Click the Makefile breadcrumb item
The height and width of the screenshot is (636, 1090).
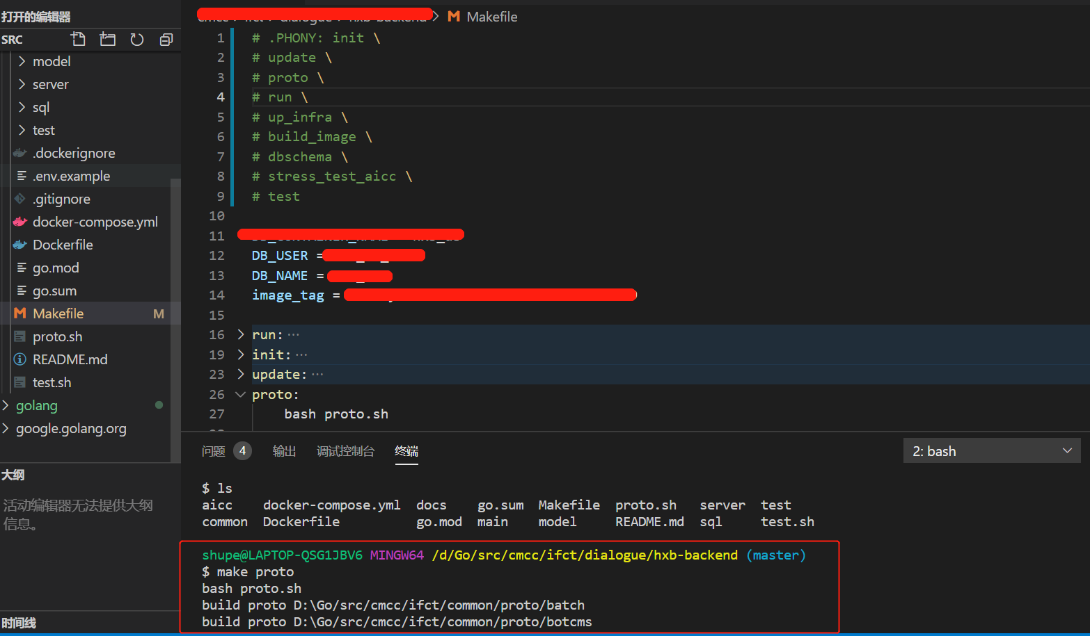[x=491, y=17]
